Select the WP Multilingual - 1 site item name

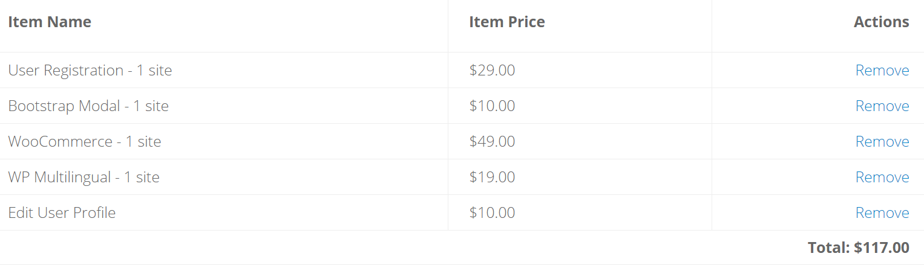84,177
